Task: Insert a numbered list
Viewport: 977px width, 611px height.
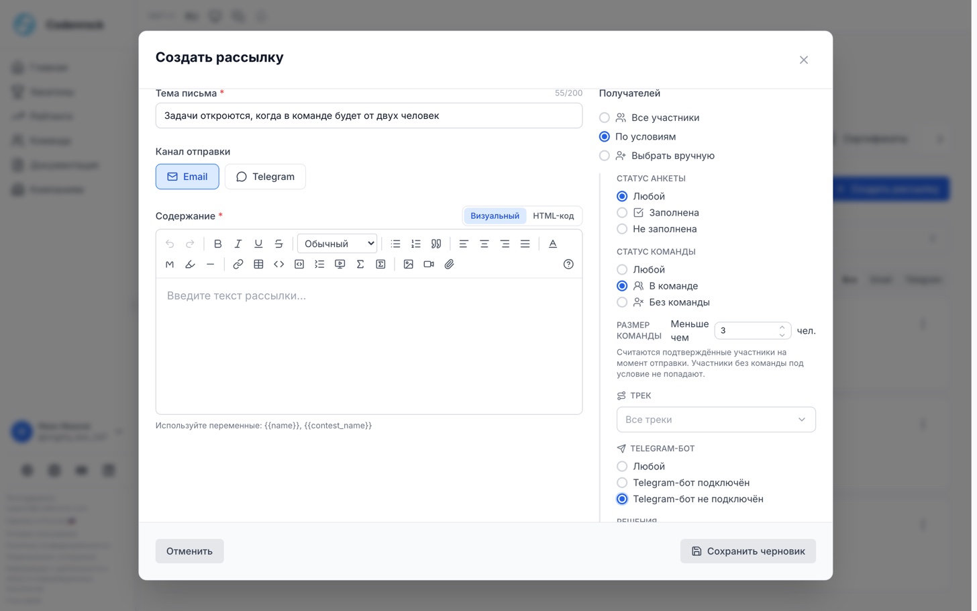Action: (x=416, y=244)
